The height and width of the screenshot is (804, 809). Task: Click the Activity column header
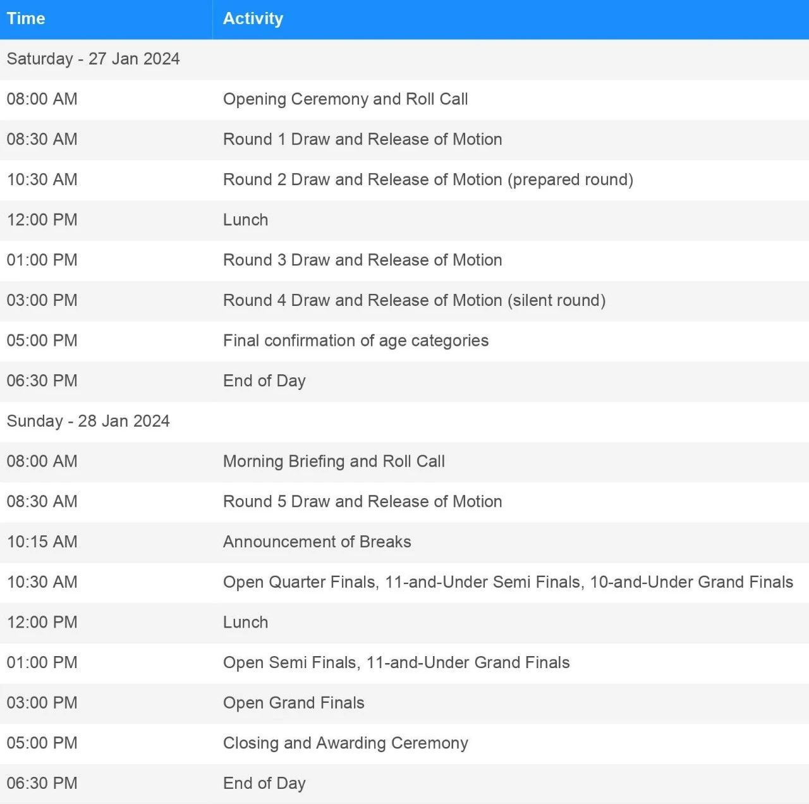point(253,18)
